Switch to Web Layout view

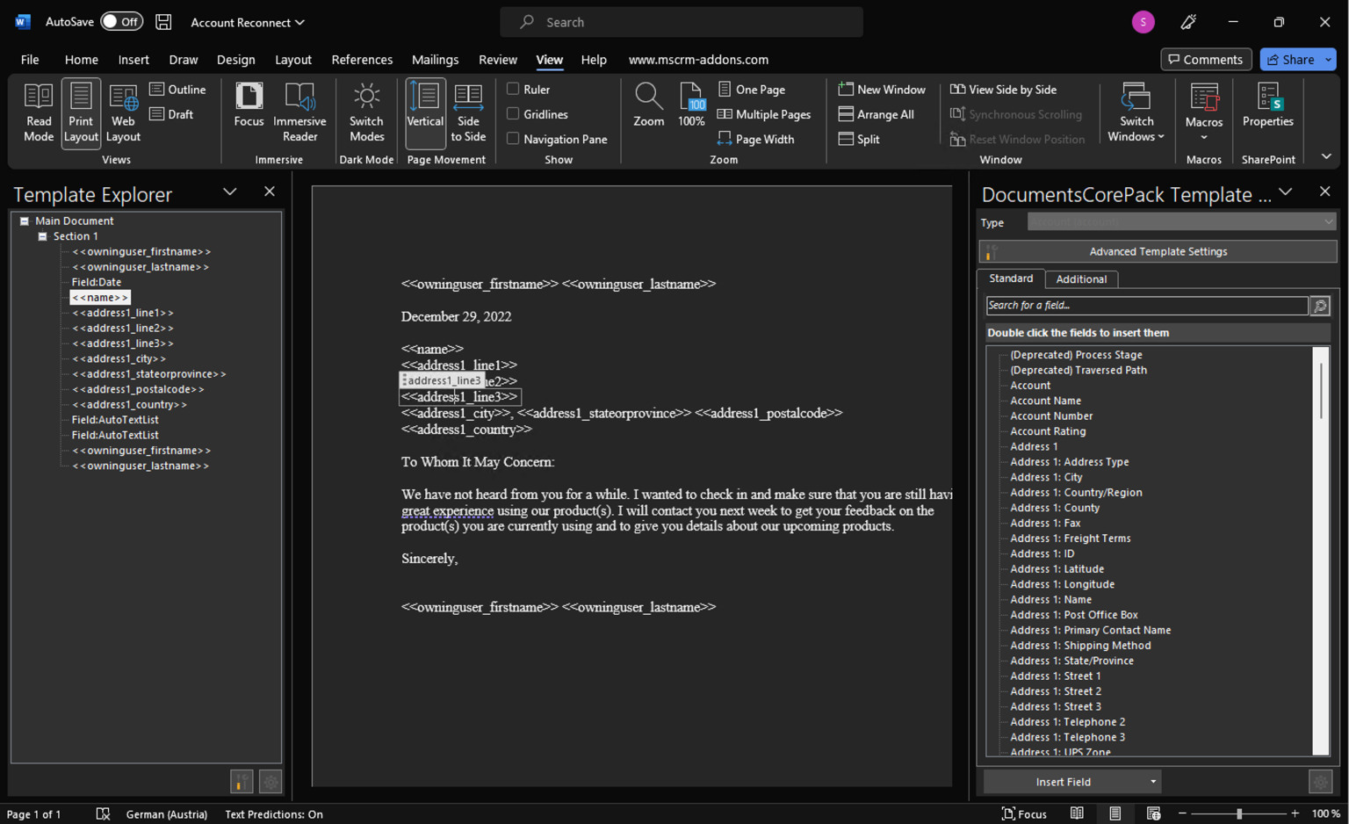tap(123, 112)
